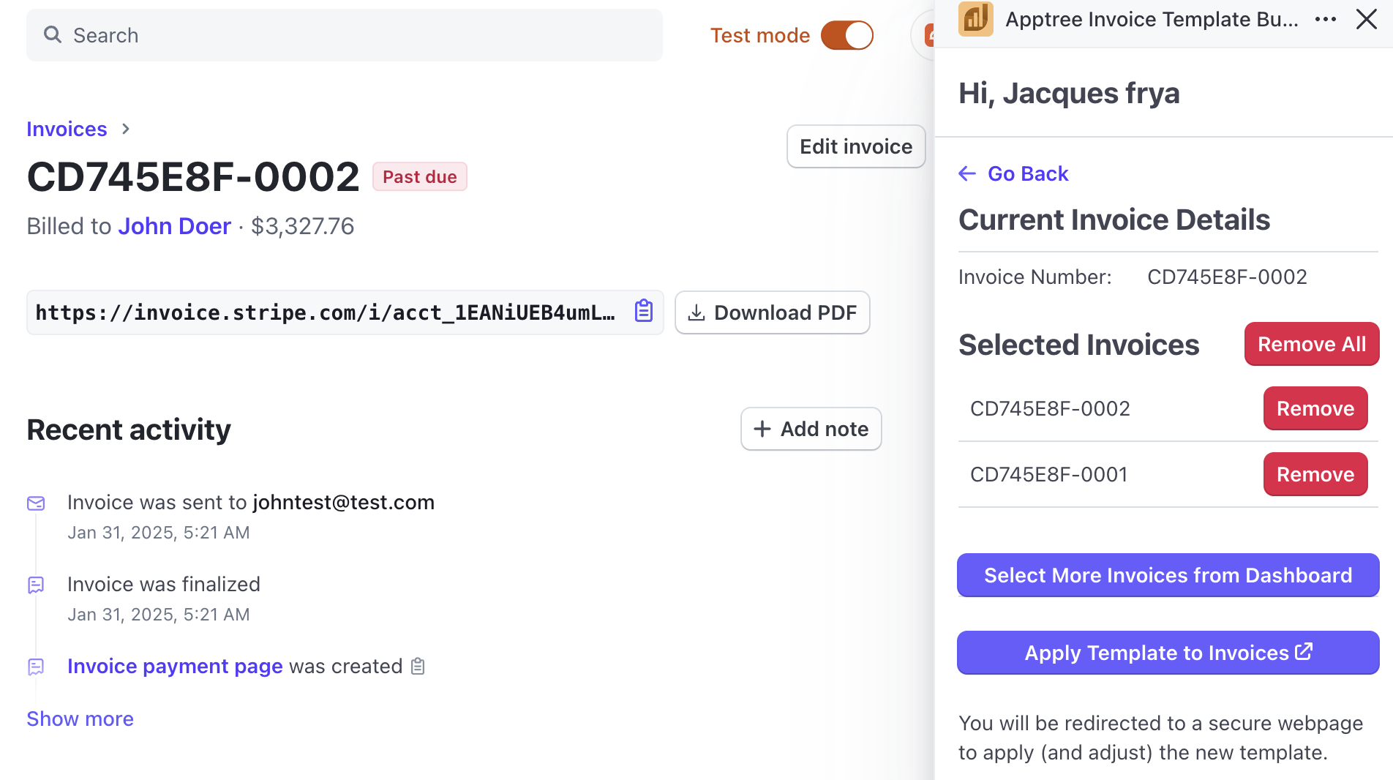Select More Invoices from Dashboard
This screenshot has width=1393, height=780.
(1167, 575)
